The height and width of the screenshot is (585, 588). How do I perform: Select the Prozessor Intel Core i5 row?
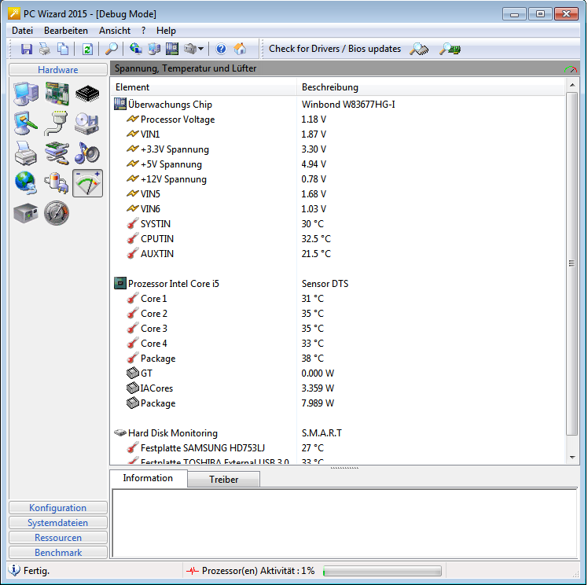[337, 284]
